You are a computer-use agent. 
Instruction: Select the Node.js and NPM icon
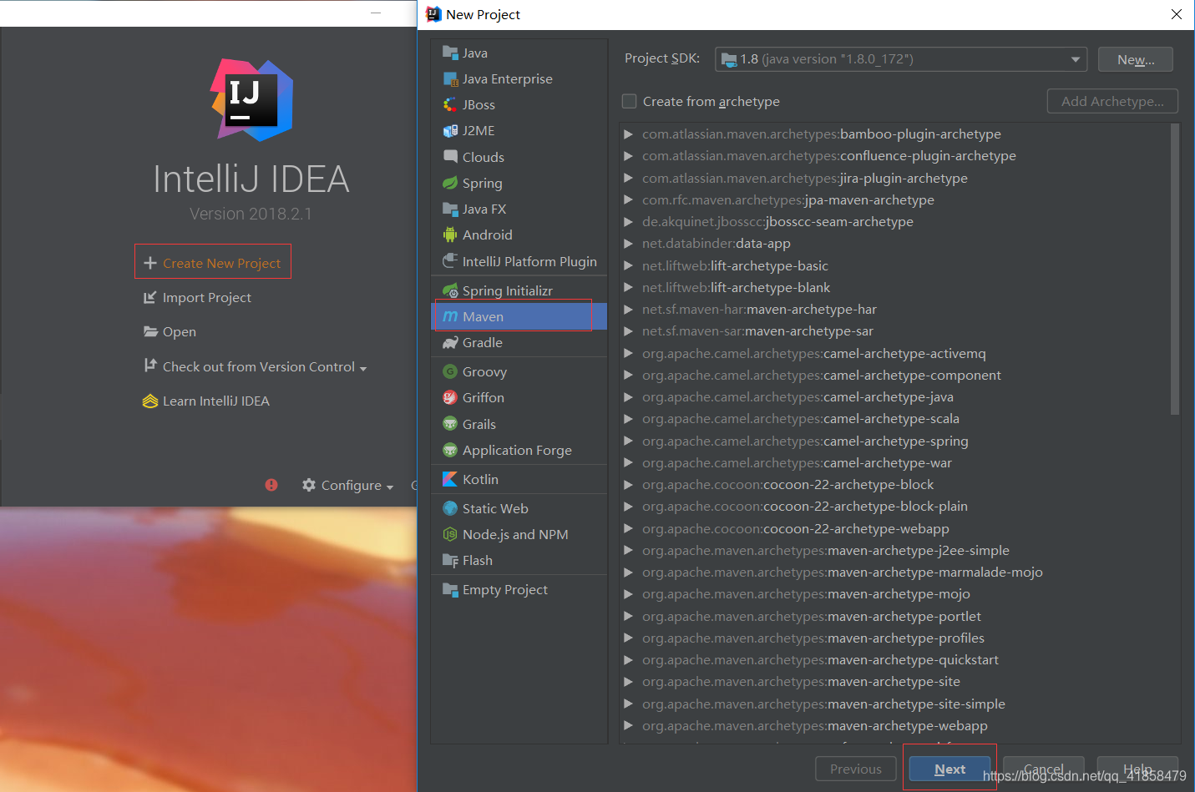coord(450,534)
